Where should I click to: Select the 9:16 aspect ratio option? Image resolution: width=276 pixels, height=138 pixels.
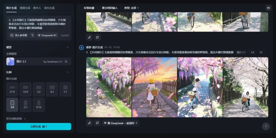[39, 105]
